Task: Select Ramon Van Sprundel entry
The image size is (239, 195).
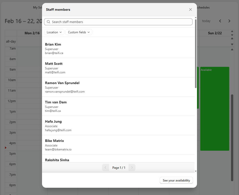Action: [118, 87]
